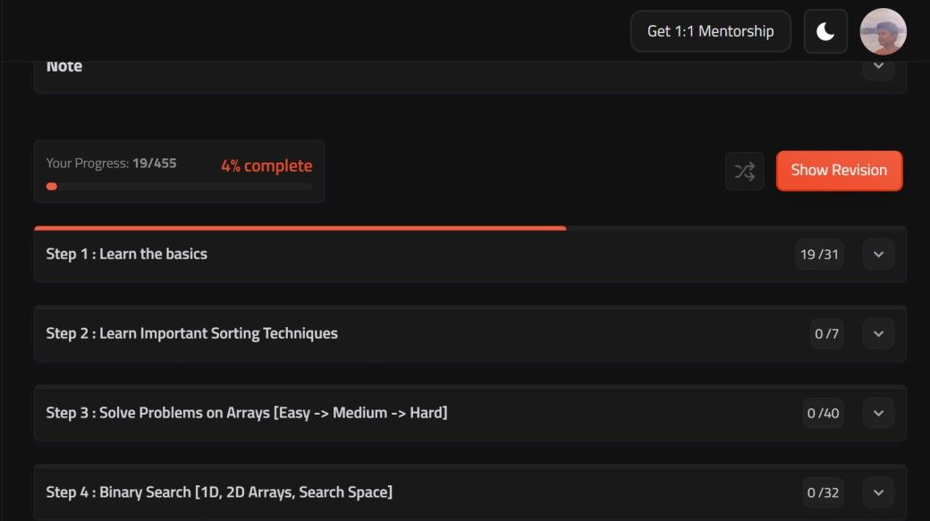This screenshot has width=930, height=521.
Task: Open the user profile avatar
Action: [x=883, y=31]
